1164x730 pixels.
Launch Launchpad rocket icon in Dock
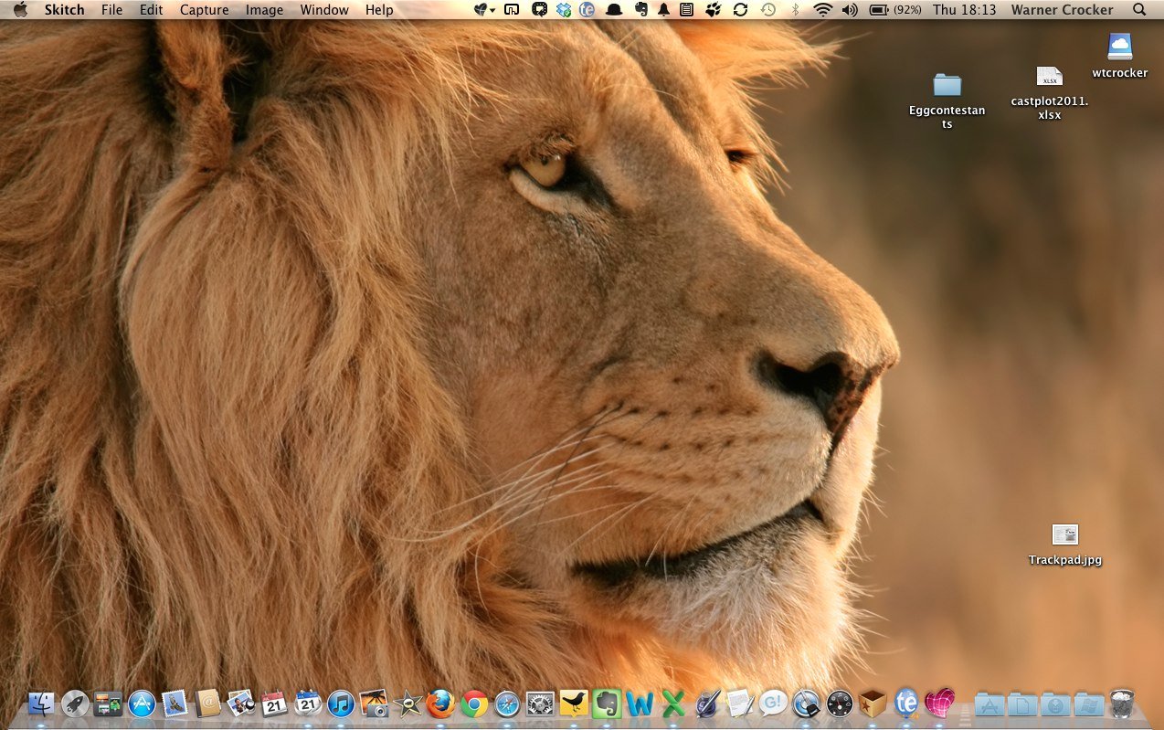(75, 704)
